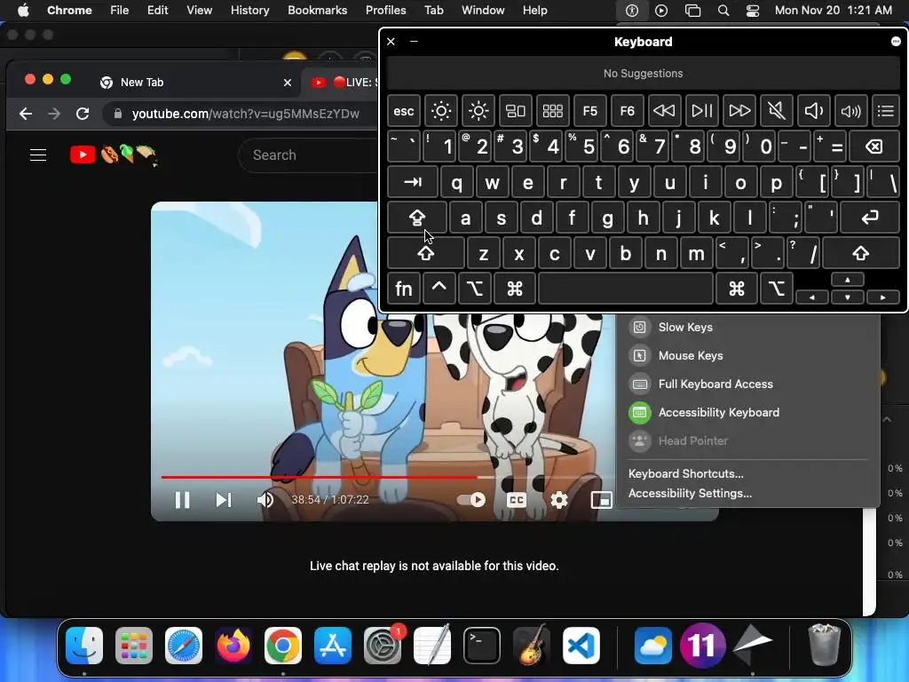
Task: Reload the Chrome page
Action: coord(83,114)
